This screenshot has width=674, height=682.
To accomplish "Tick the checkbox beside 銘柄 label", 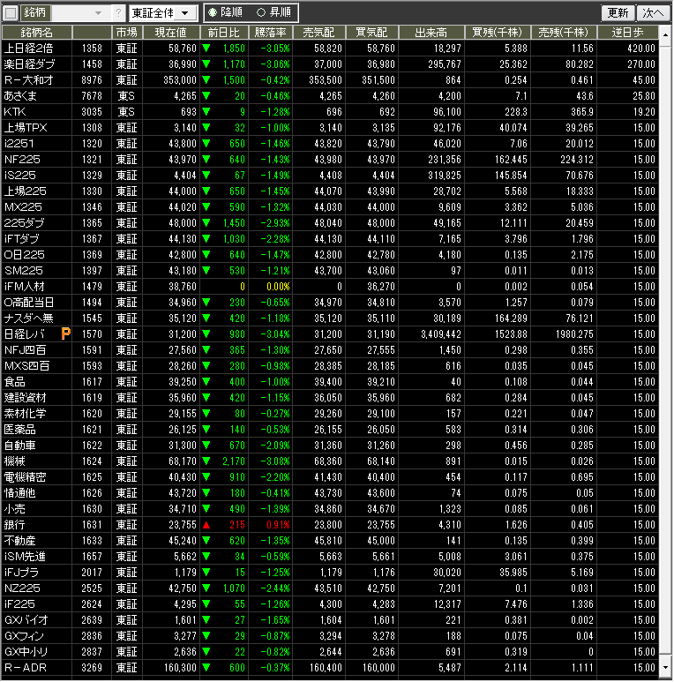I will [x=11, y=12].
